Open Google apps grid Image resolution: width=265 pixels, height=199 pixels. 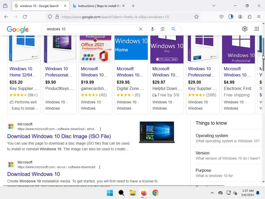pos(256,29)
